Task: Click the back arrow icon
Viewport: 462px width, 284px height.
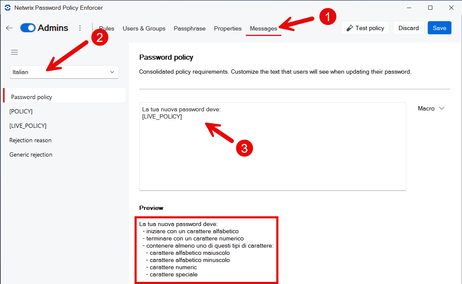Action: (x=9, y=28)
